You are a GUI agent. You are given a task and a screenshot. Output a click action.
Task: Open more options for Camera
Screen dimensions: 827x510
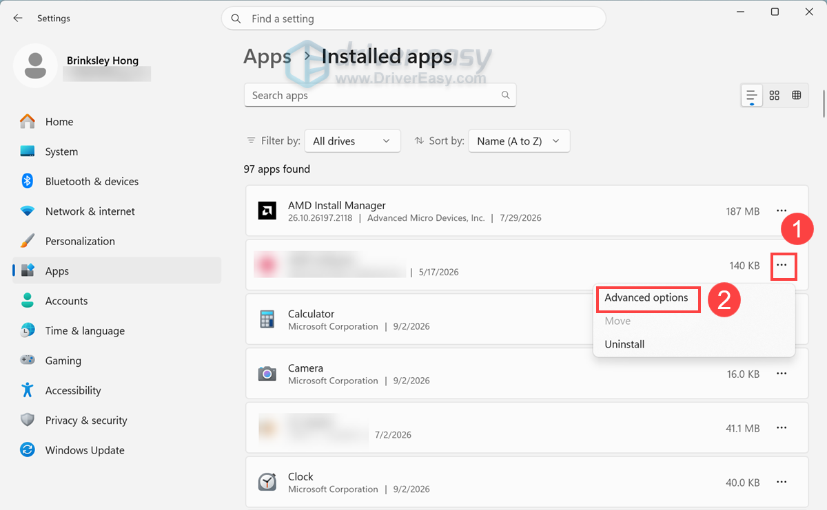point(782,374)
